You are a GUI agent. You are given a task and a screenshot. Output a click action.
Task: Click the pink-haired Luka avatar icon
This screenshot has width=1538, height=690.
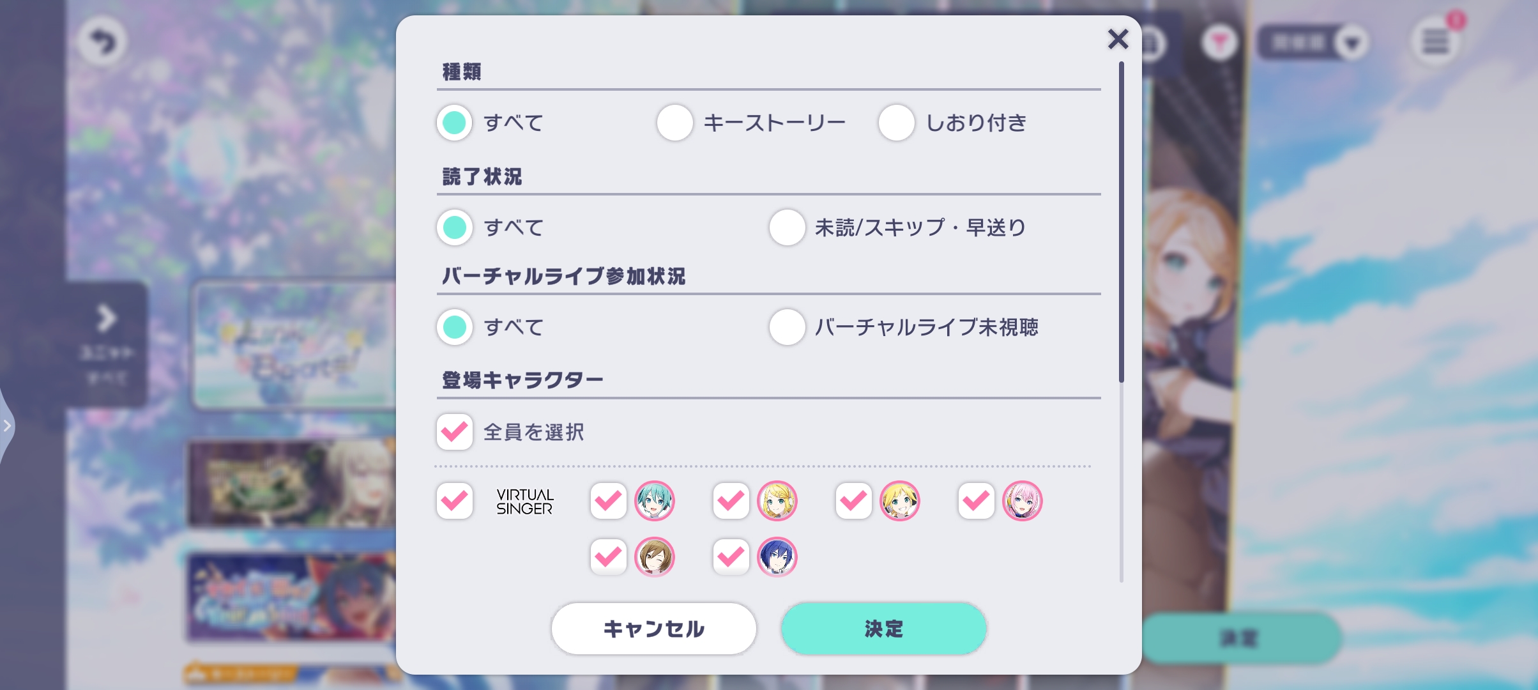coord(1022,501)
